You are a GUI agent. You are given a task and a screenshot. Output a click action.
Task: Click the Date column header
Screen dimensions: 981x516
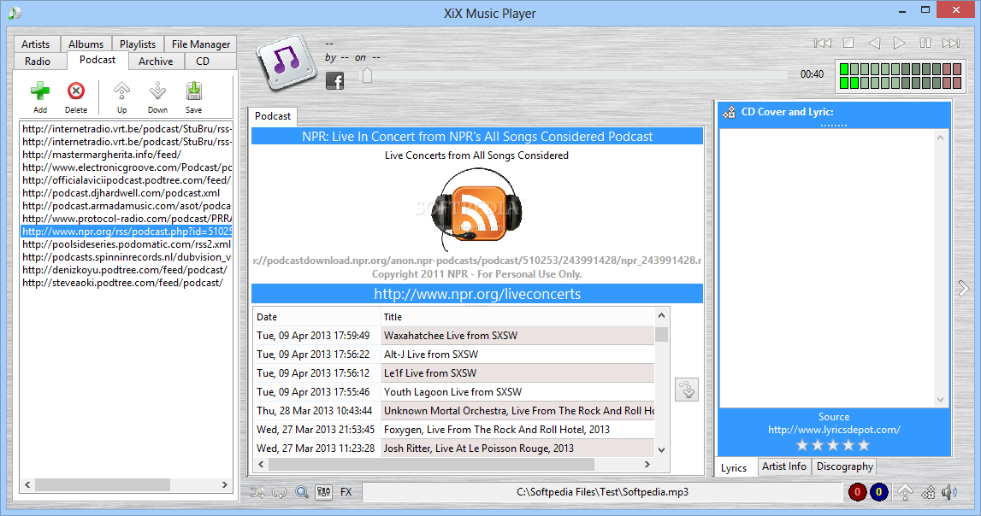point(316,317)
